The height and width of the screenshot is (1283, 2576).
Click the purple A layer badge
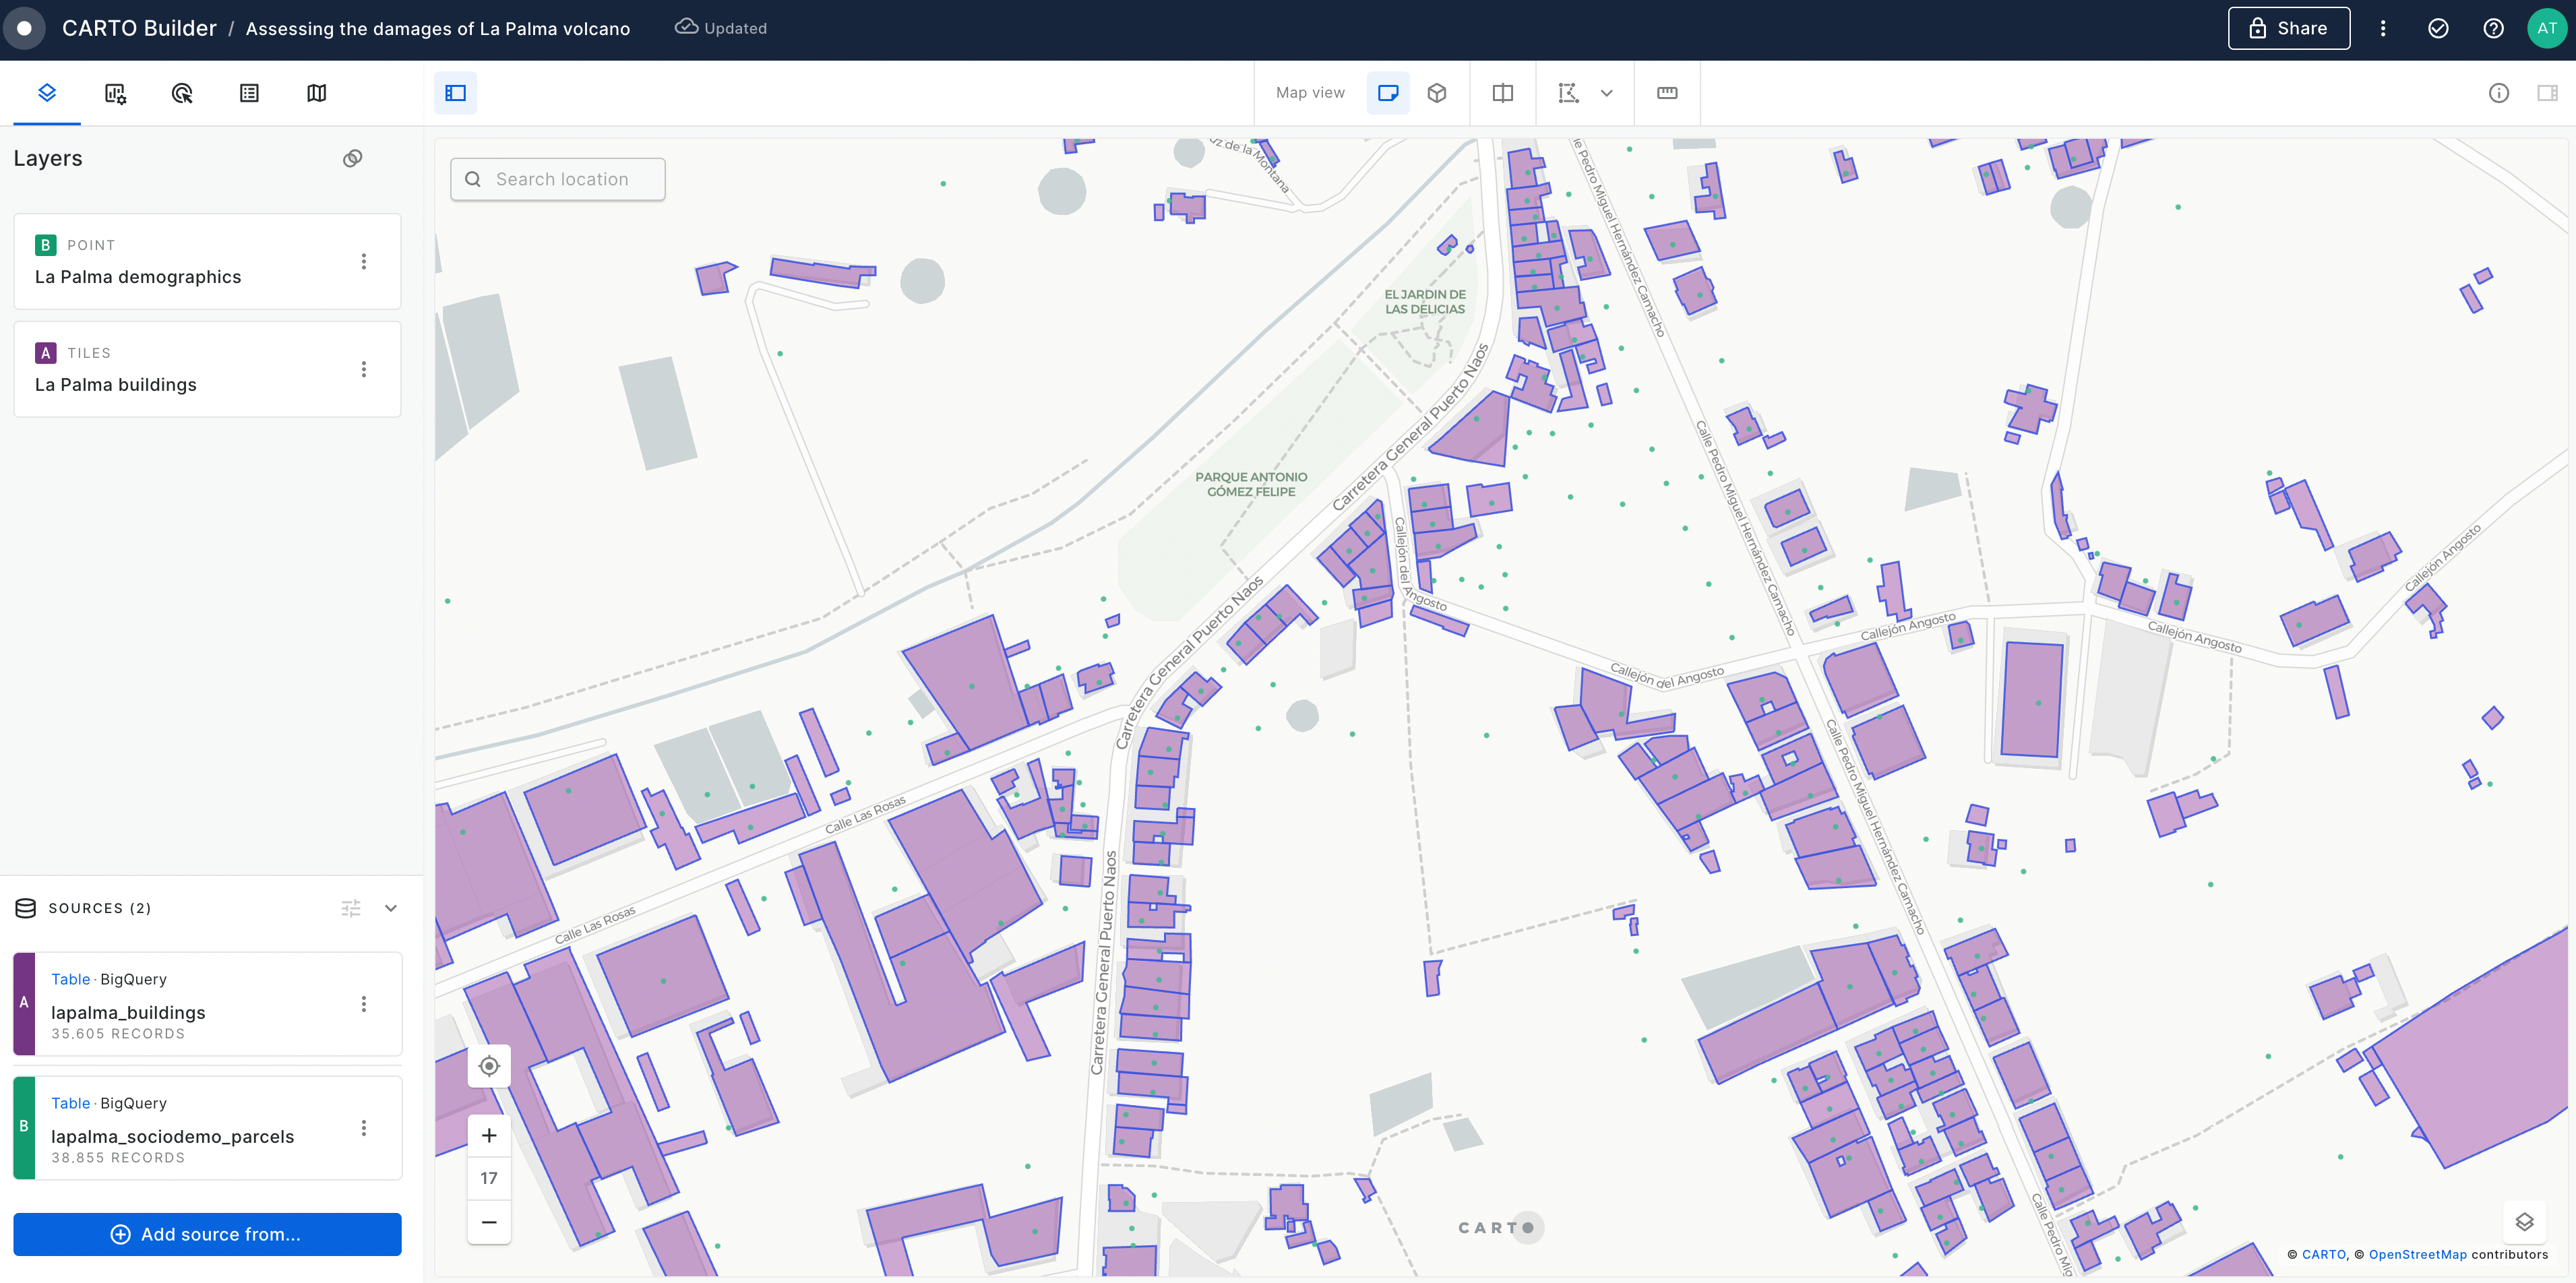click(x=45, y=353)
